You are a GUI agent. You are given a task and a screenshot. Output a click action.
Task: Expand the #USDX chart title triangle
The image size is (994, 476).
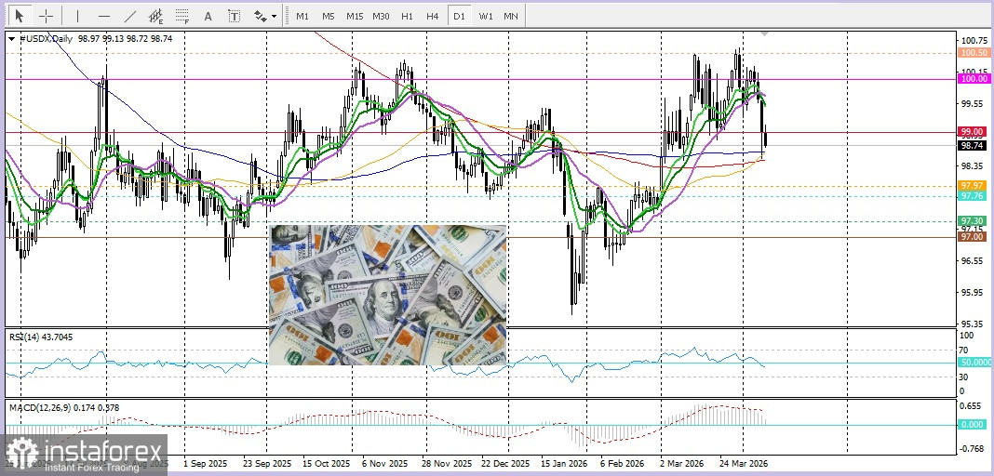(x=11, y=39)
